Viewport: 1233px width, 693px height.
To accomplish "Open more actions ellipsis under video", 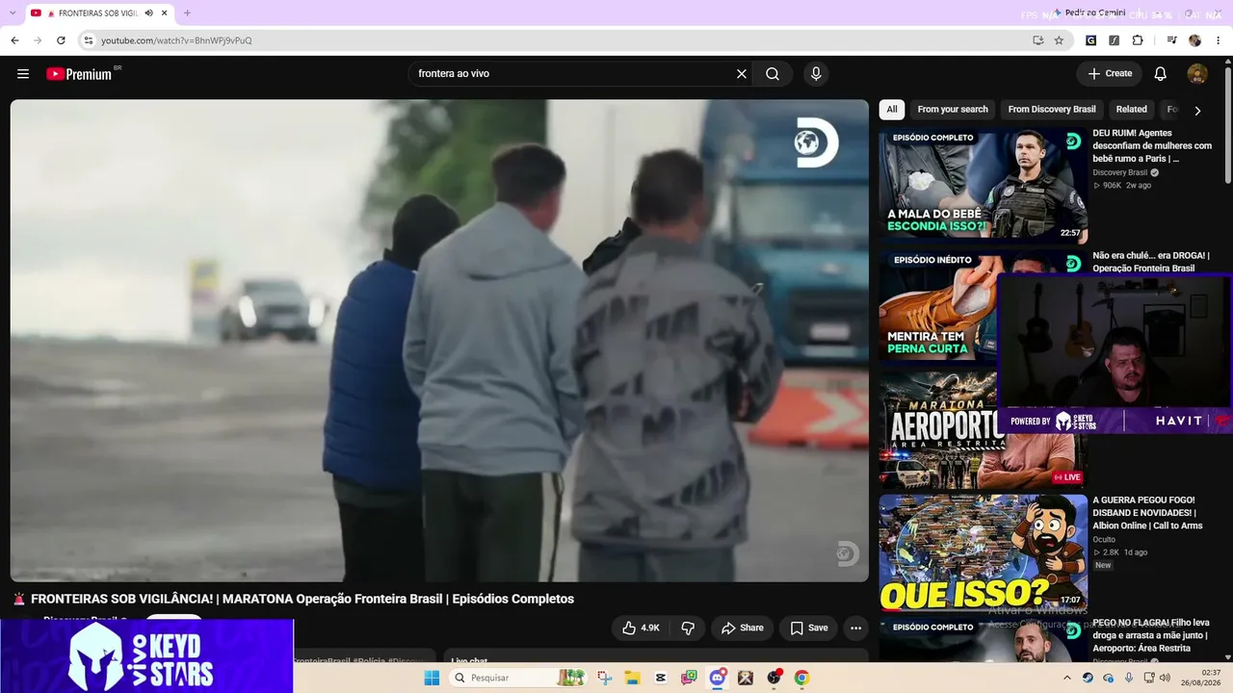I will (855, 628).
